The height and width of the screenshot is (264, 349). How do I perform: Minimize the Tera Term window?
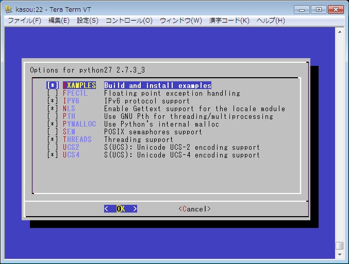(302, 10)
